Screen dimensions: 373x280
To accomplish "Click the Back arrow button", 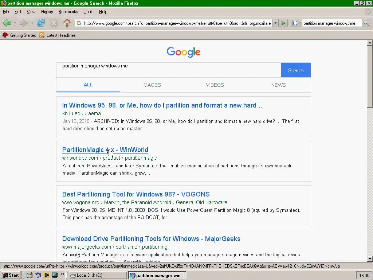I will coord(7,23).
